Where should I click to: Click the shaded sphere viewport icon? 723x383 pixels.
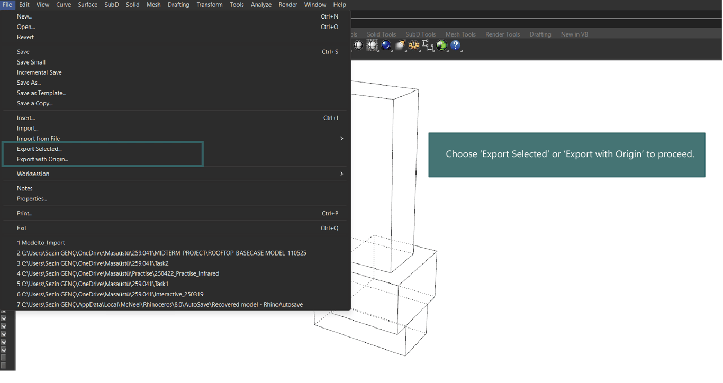[x=358, y=45]
